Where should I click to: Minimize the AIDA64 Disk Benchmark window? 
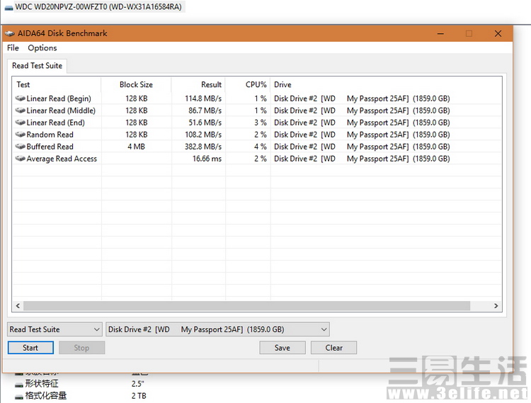click(440, 33)
